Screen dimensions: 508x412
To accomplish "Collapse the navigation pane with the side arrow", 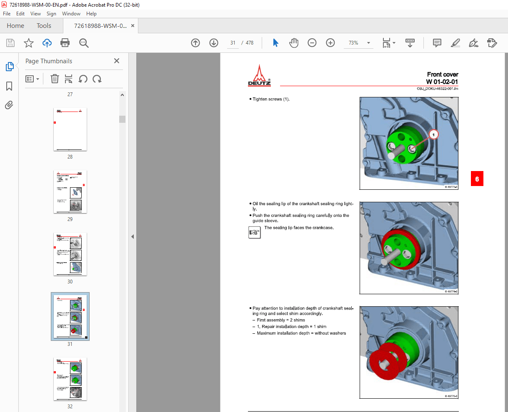I will coord(132,236).
